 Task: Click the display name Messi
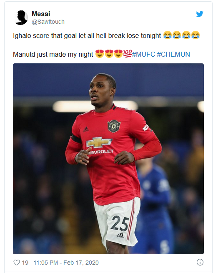tap(41, 14)
